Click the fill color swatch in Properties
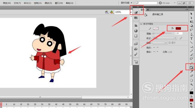The height and width of the screenshot is (108, 195). tap(178, 28)
